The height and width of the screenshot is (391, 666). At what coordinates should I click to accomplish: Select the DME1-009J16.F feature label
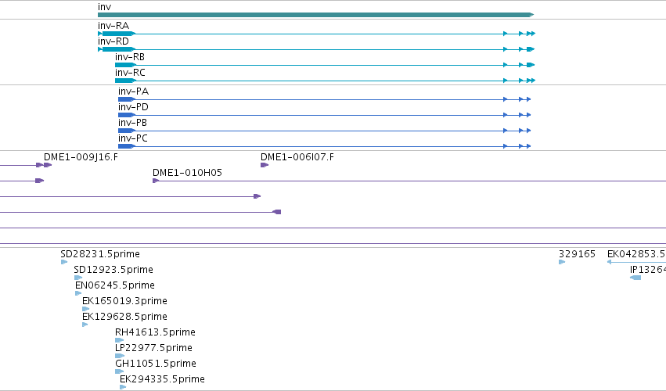(x=81, y=157)
